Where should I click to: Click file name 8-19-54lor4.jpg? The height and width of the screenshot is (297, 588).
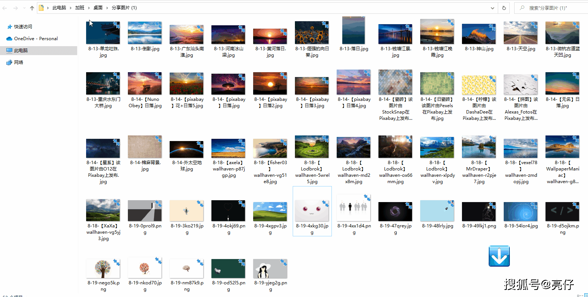point(521,226)
